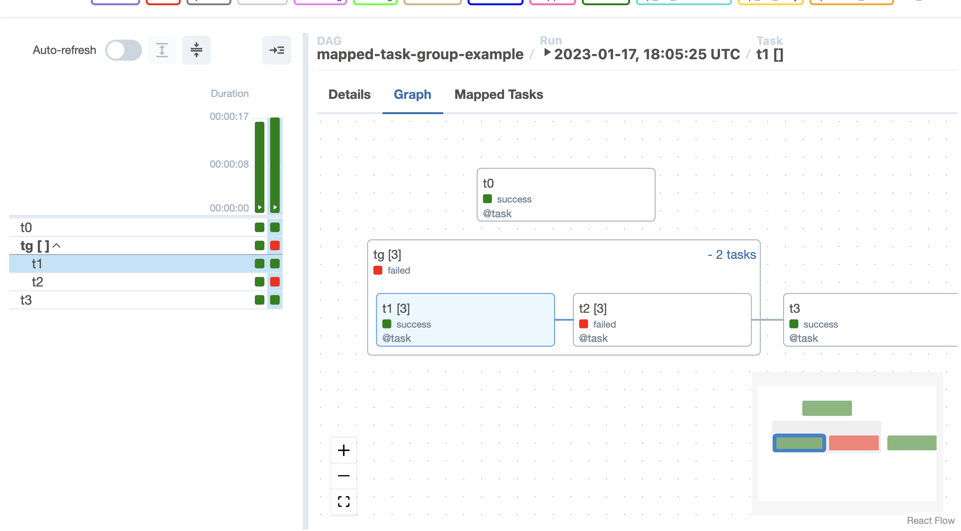This screenshot has height=531, width=961.
Task: Open the mapped-task-group-example DAG breadcrumb link
Action: pyautogui.click(x=420, y=54)
